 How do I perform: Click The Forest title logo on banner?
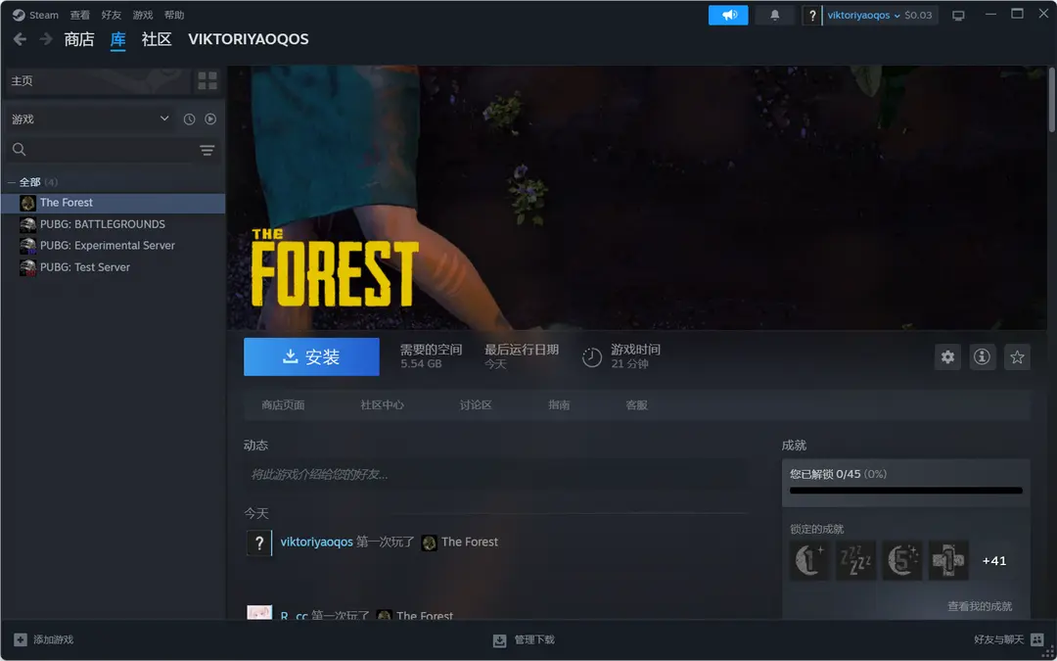[x=335, y=268]
